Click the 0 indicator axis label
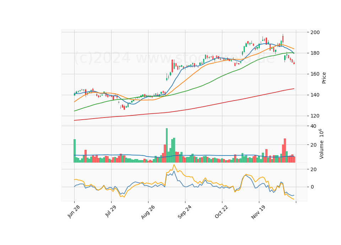 312,187
